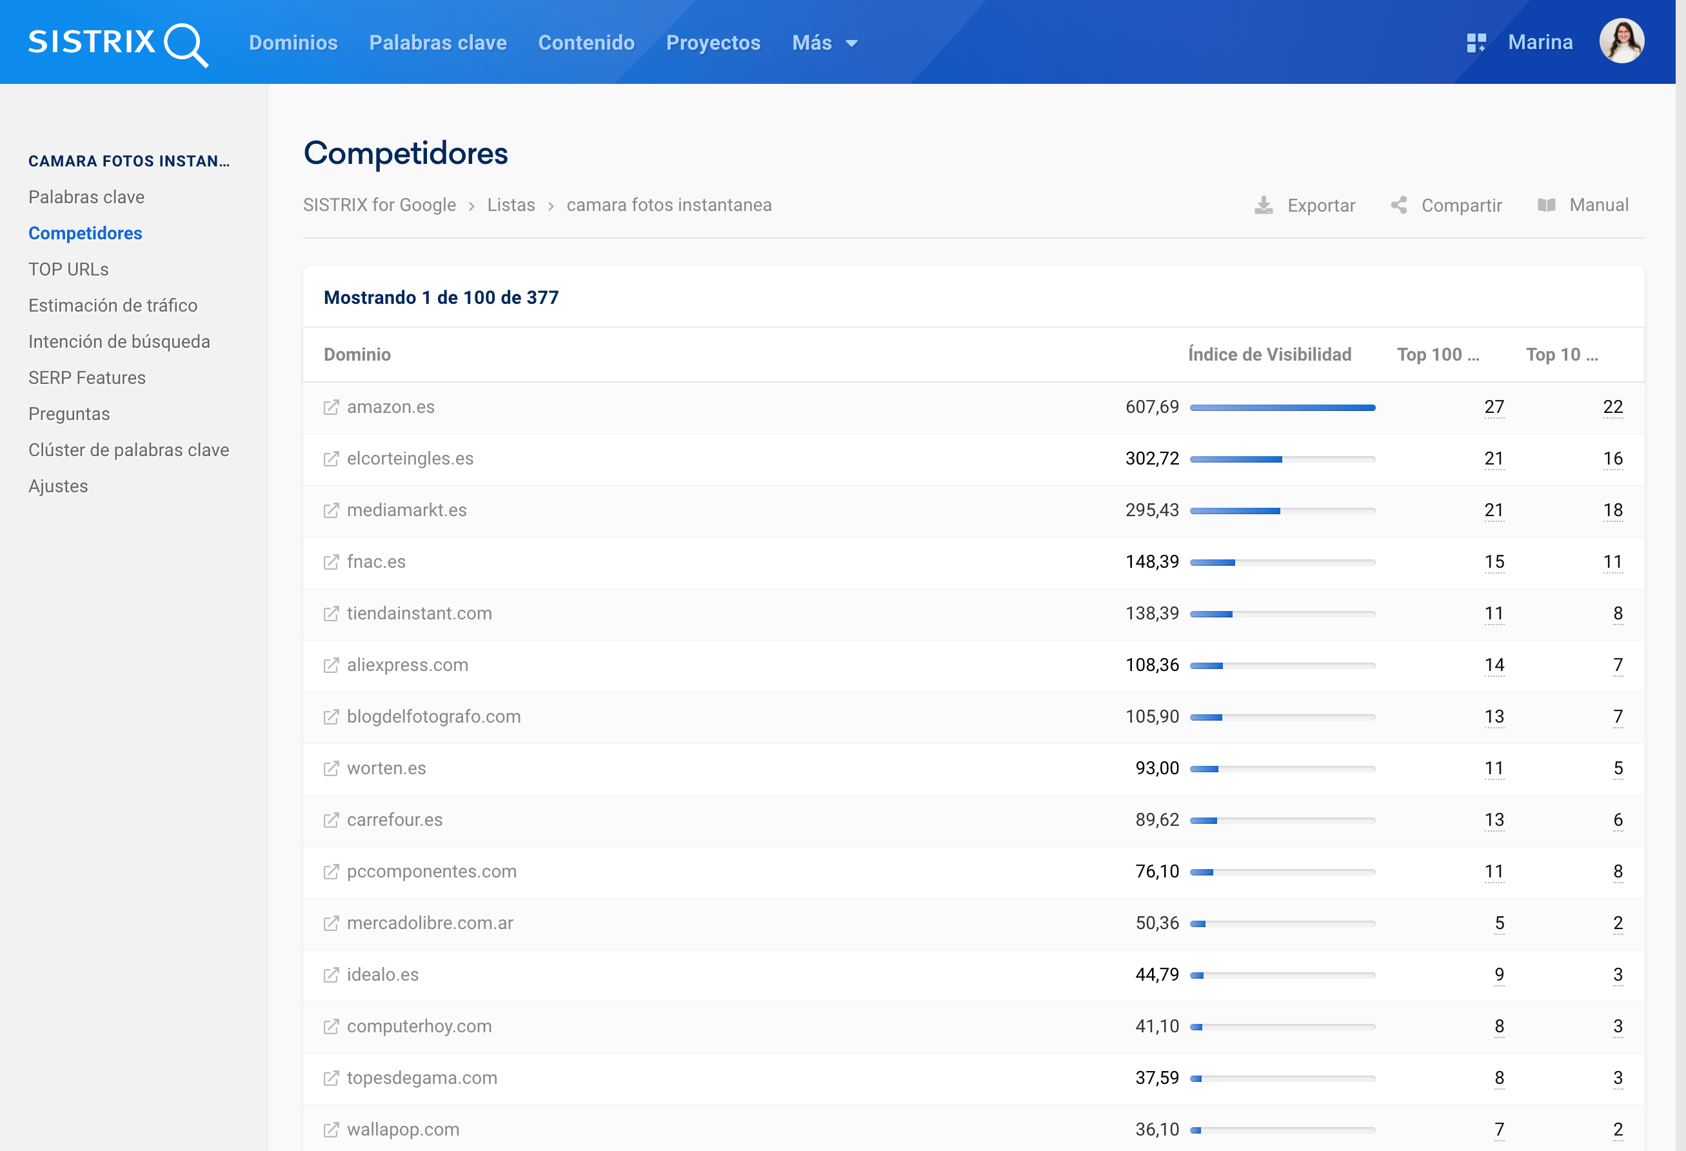
Task: Open amazon.es external link icon
Action: (331, 407)
